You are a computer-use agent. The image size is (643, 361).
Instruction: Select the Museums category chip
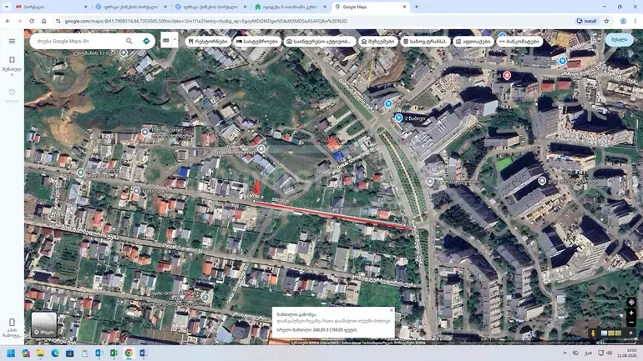pos(377,42)
